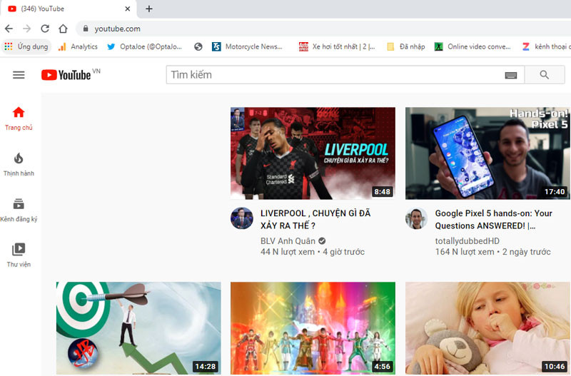Viewport: 571px width, 376px height.
Task: Open the globe icon bookmark
Action: click(198, 46)
